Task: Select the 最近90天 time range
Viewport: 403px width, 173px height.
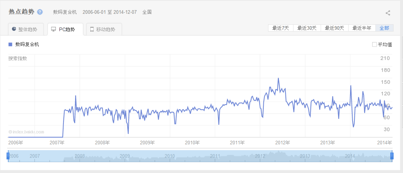Action: click(334, 28)
